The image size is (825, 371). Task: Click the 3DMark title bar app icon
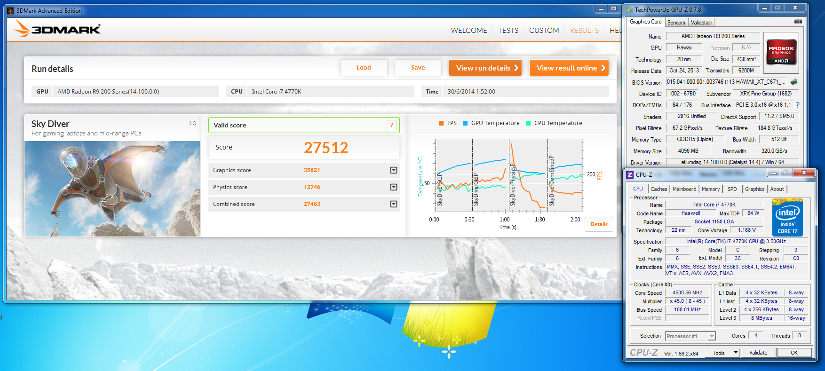coord(10,10)
